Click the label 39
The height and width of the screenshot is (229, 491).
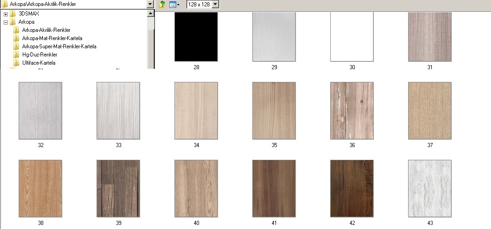(x=119, y=223)
